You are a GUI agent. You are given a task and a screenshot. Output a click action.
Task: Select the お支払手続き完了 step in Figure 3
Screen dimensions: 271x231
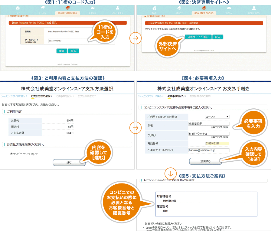[87, 96]
